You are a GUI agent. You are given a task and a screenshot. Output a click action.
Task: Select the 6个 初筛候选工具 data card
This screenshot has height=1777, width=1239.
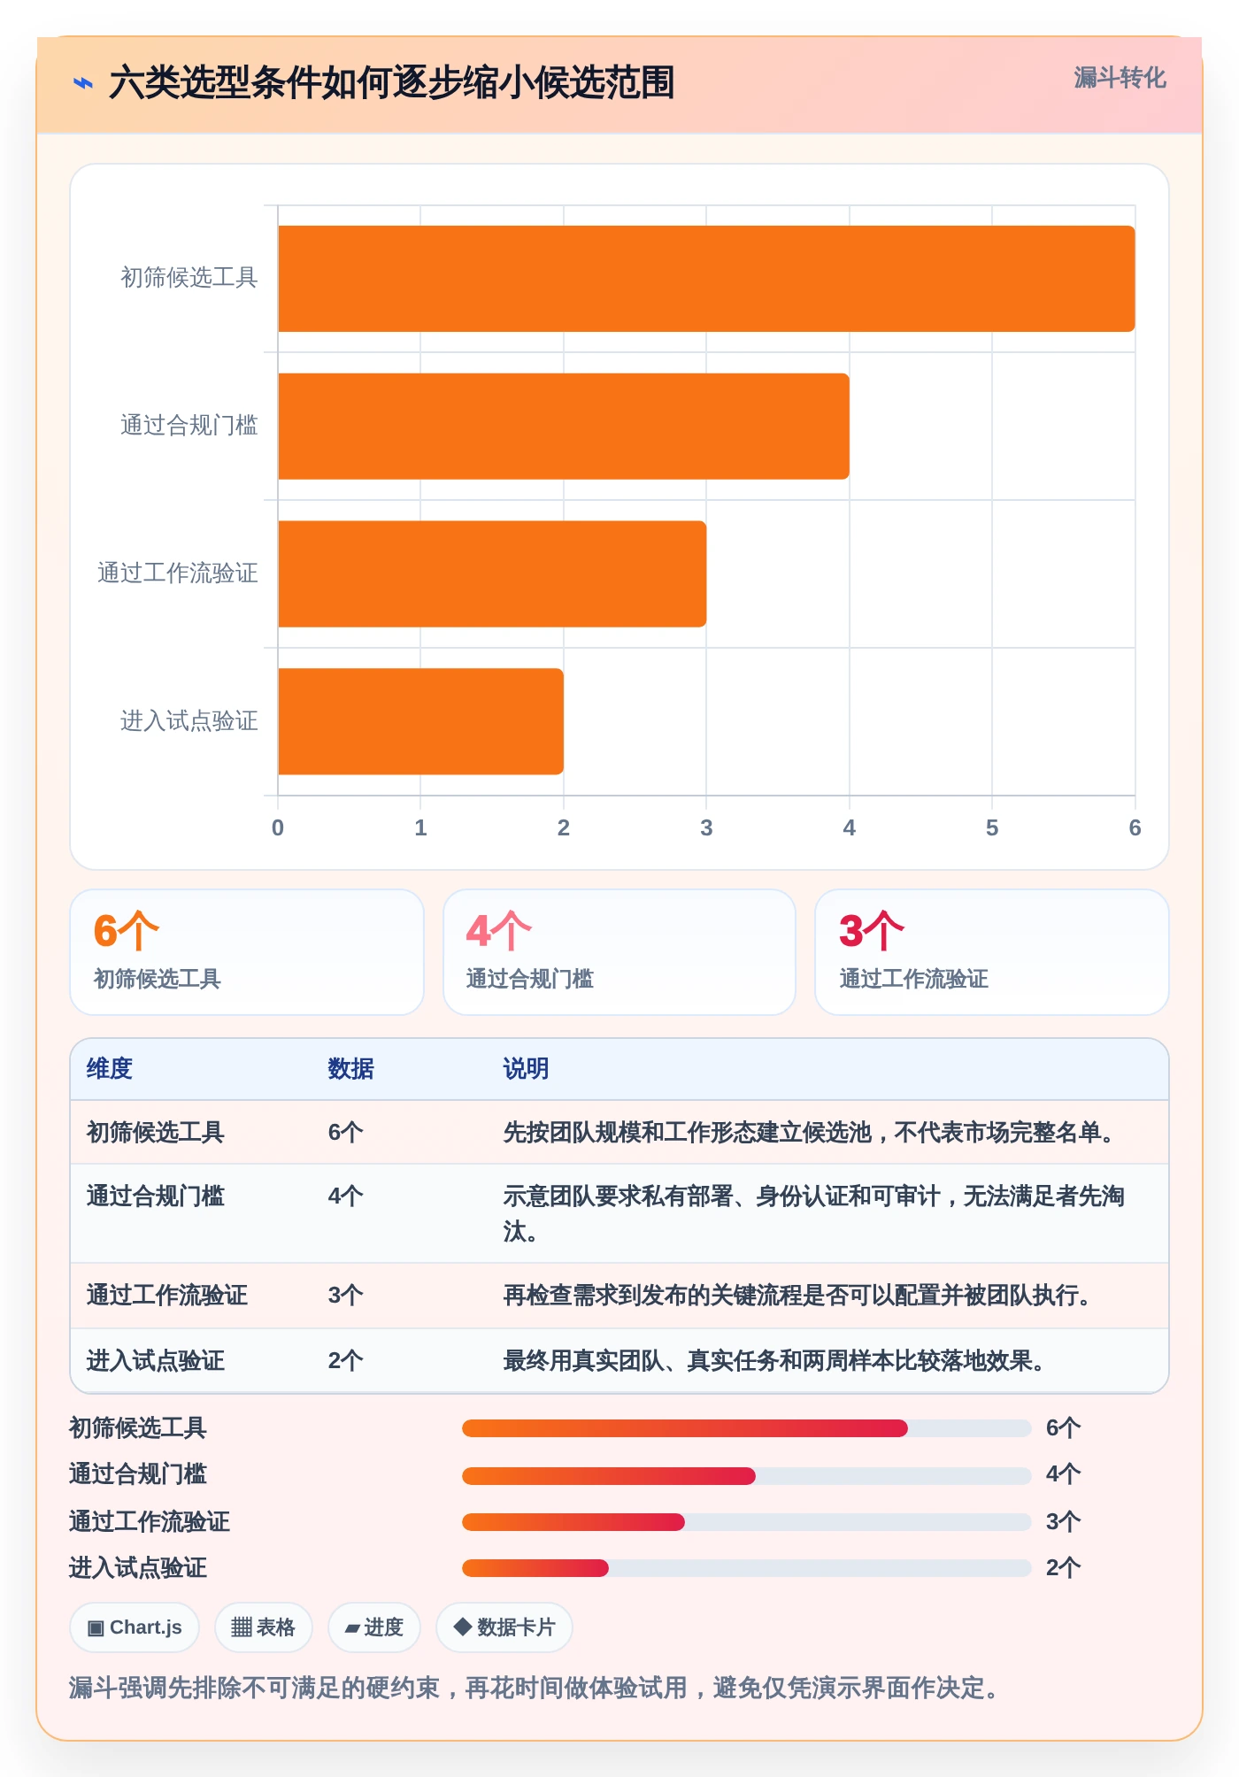[247, 952]
